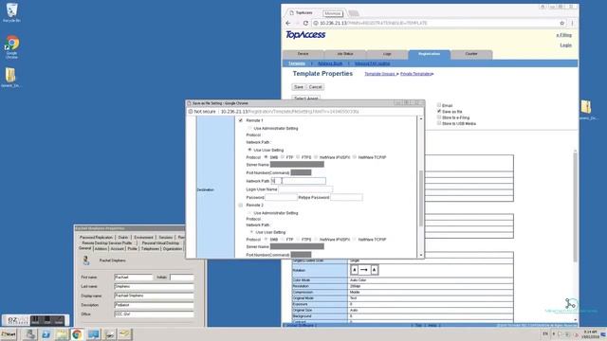
Task: Click the Select Agent button
Action: 305,99
